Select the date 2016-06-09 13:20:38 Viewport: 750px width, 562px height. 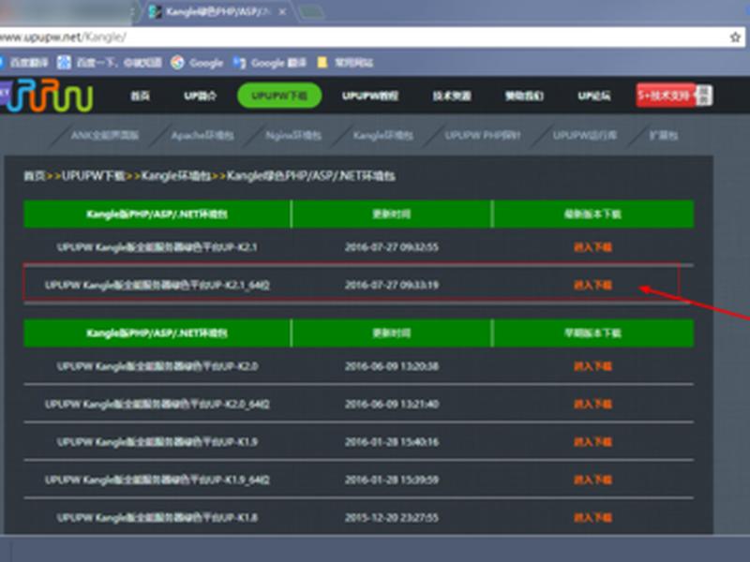[391, 366]
